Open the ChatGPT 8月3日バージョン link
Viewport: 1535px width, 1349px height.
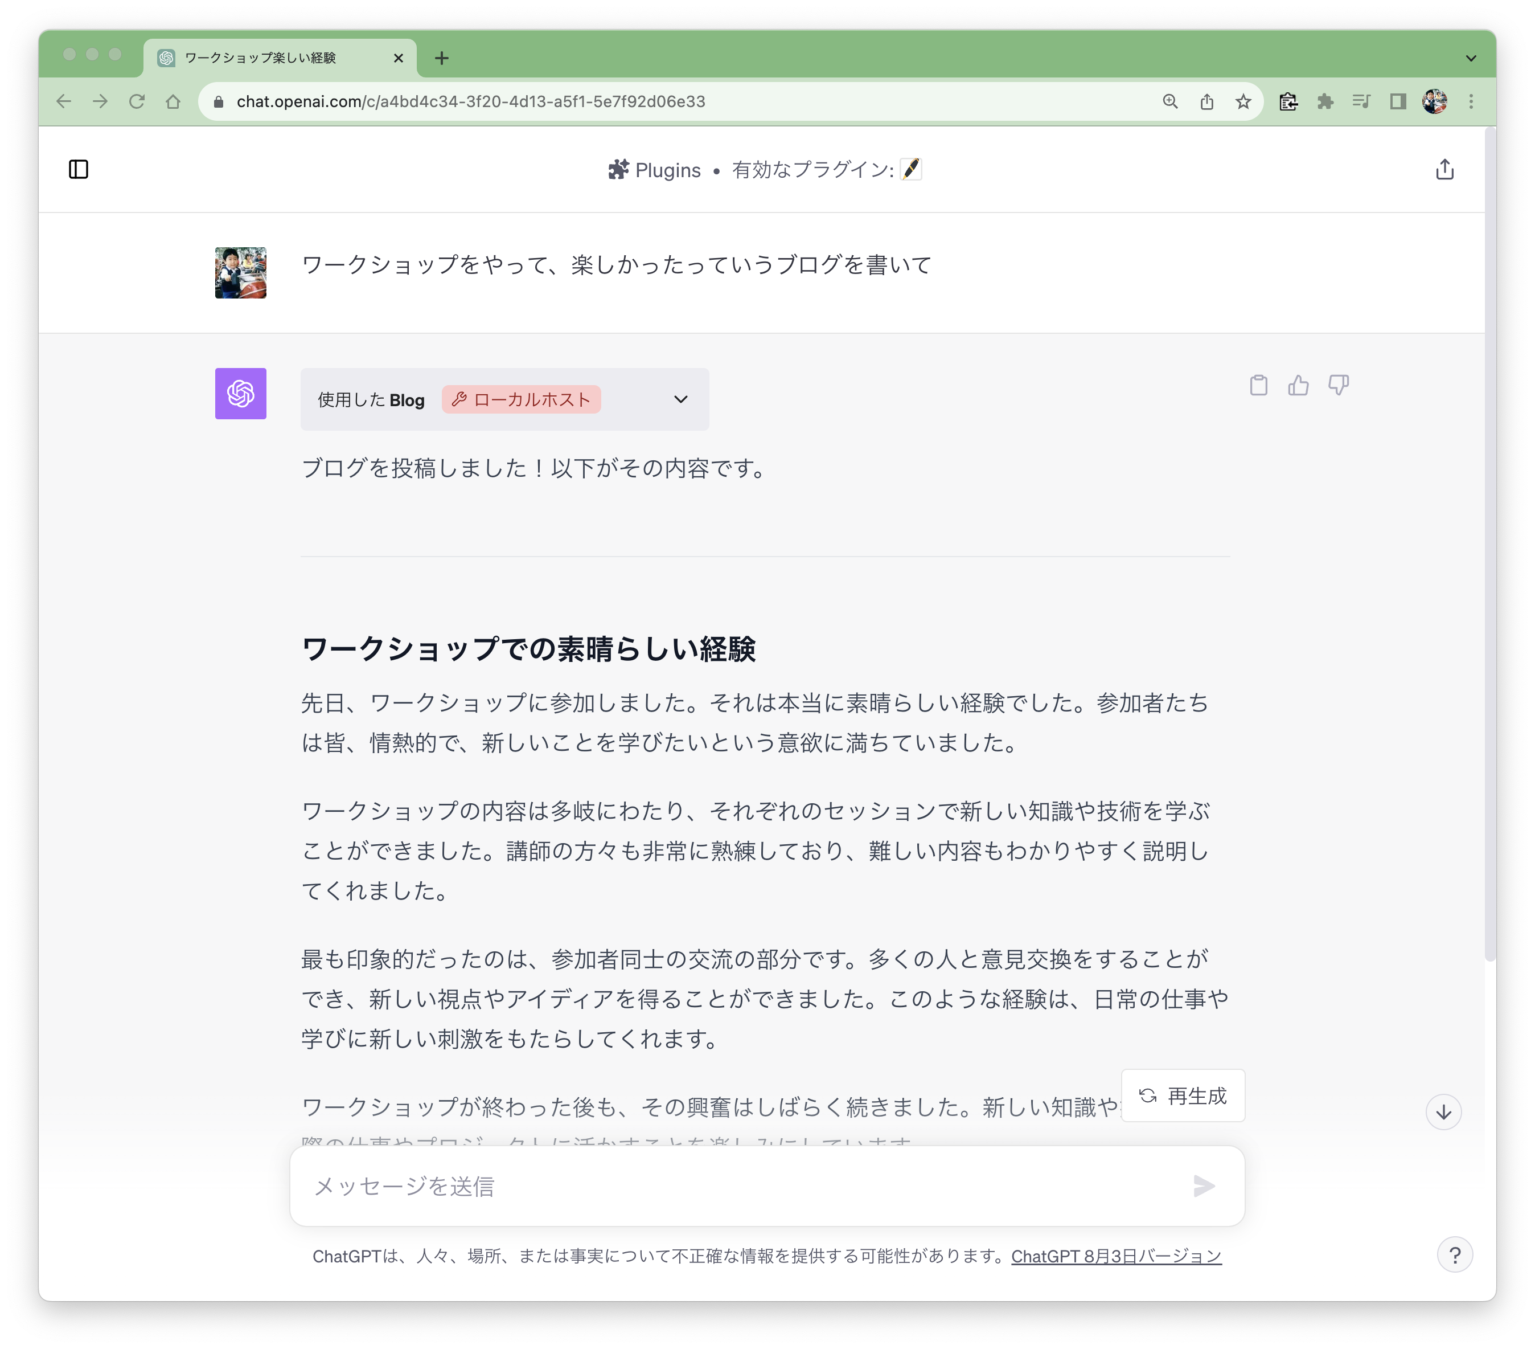(1116, 1256)
